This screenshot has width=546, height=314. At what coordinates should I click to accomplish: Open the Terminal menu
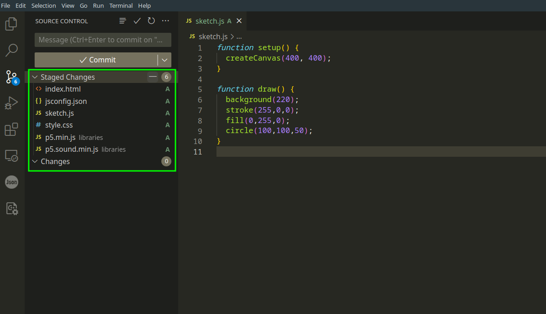[121, 5]
